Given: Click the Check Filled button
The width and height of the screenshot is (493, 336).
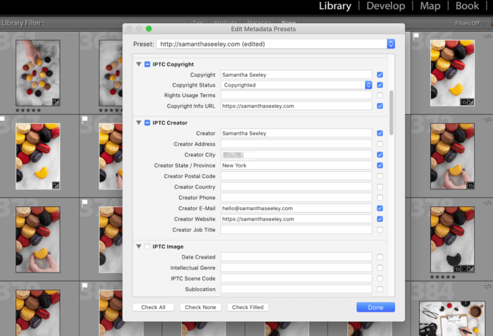Looking at the screenshot, I should (x=248, y=307).
